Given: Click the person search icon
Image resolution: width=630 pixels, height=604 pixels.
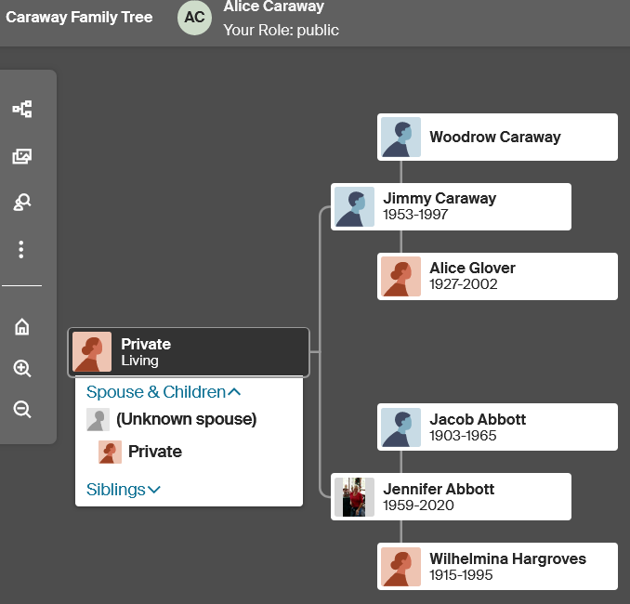Looking at the screenshot, I should click(22, 203).
